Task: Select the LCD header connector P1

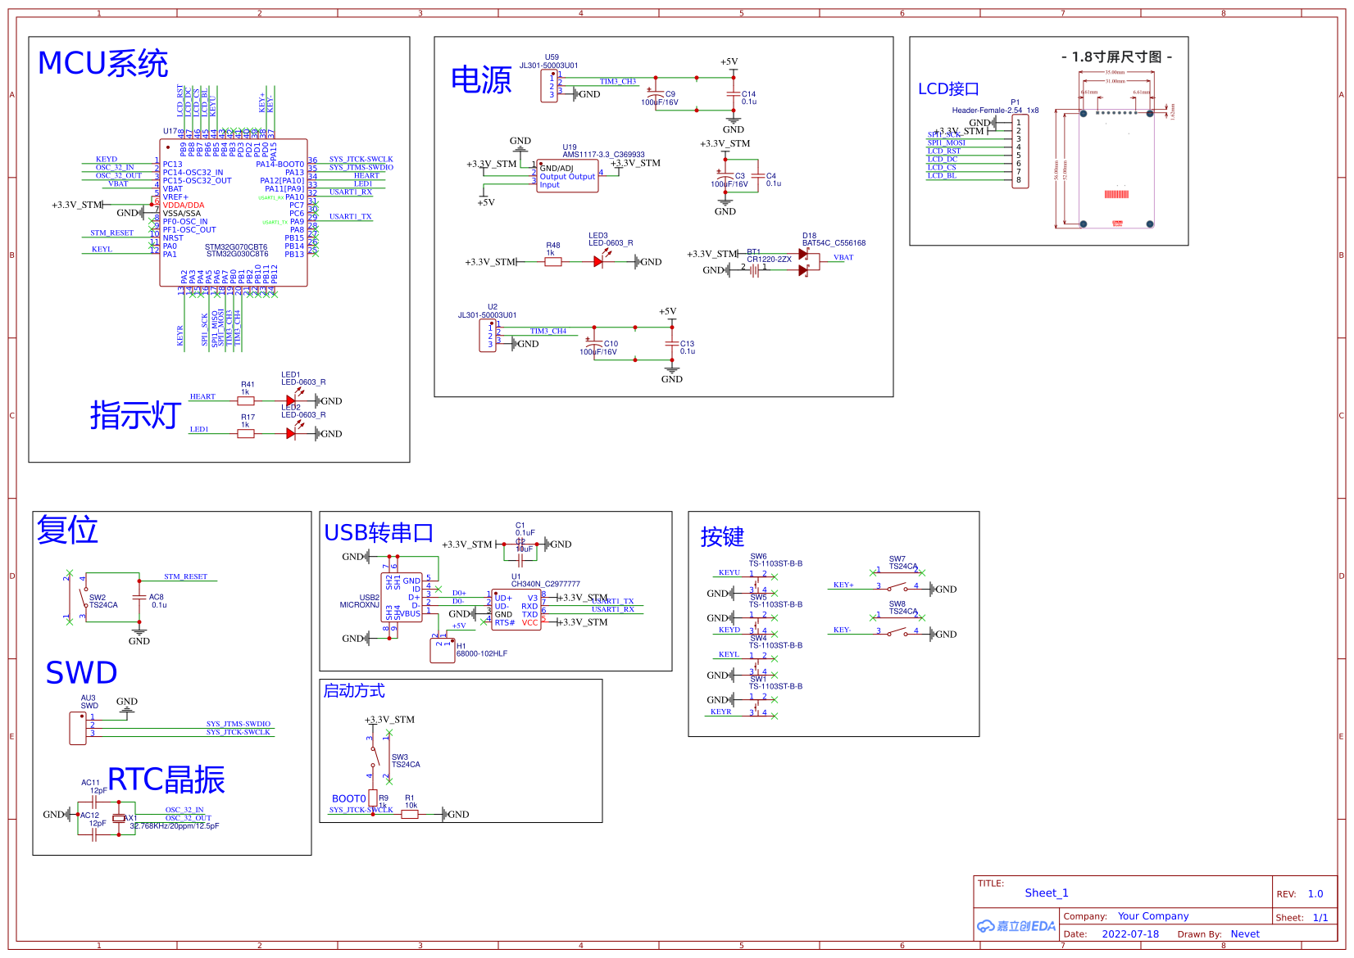Action: (x=1020, y=151)
